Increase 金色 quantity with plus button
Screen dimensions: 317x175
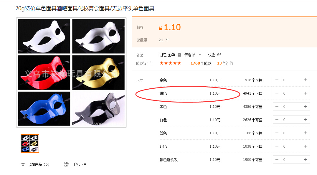[306, 80]
